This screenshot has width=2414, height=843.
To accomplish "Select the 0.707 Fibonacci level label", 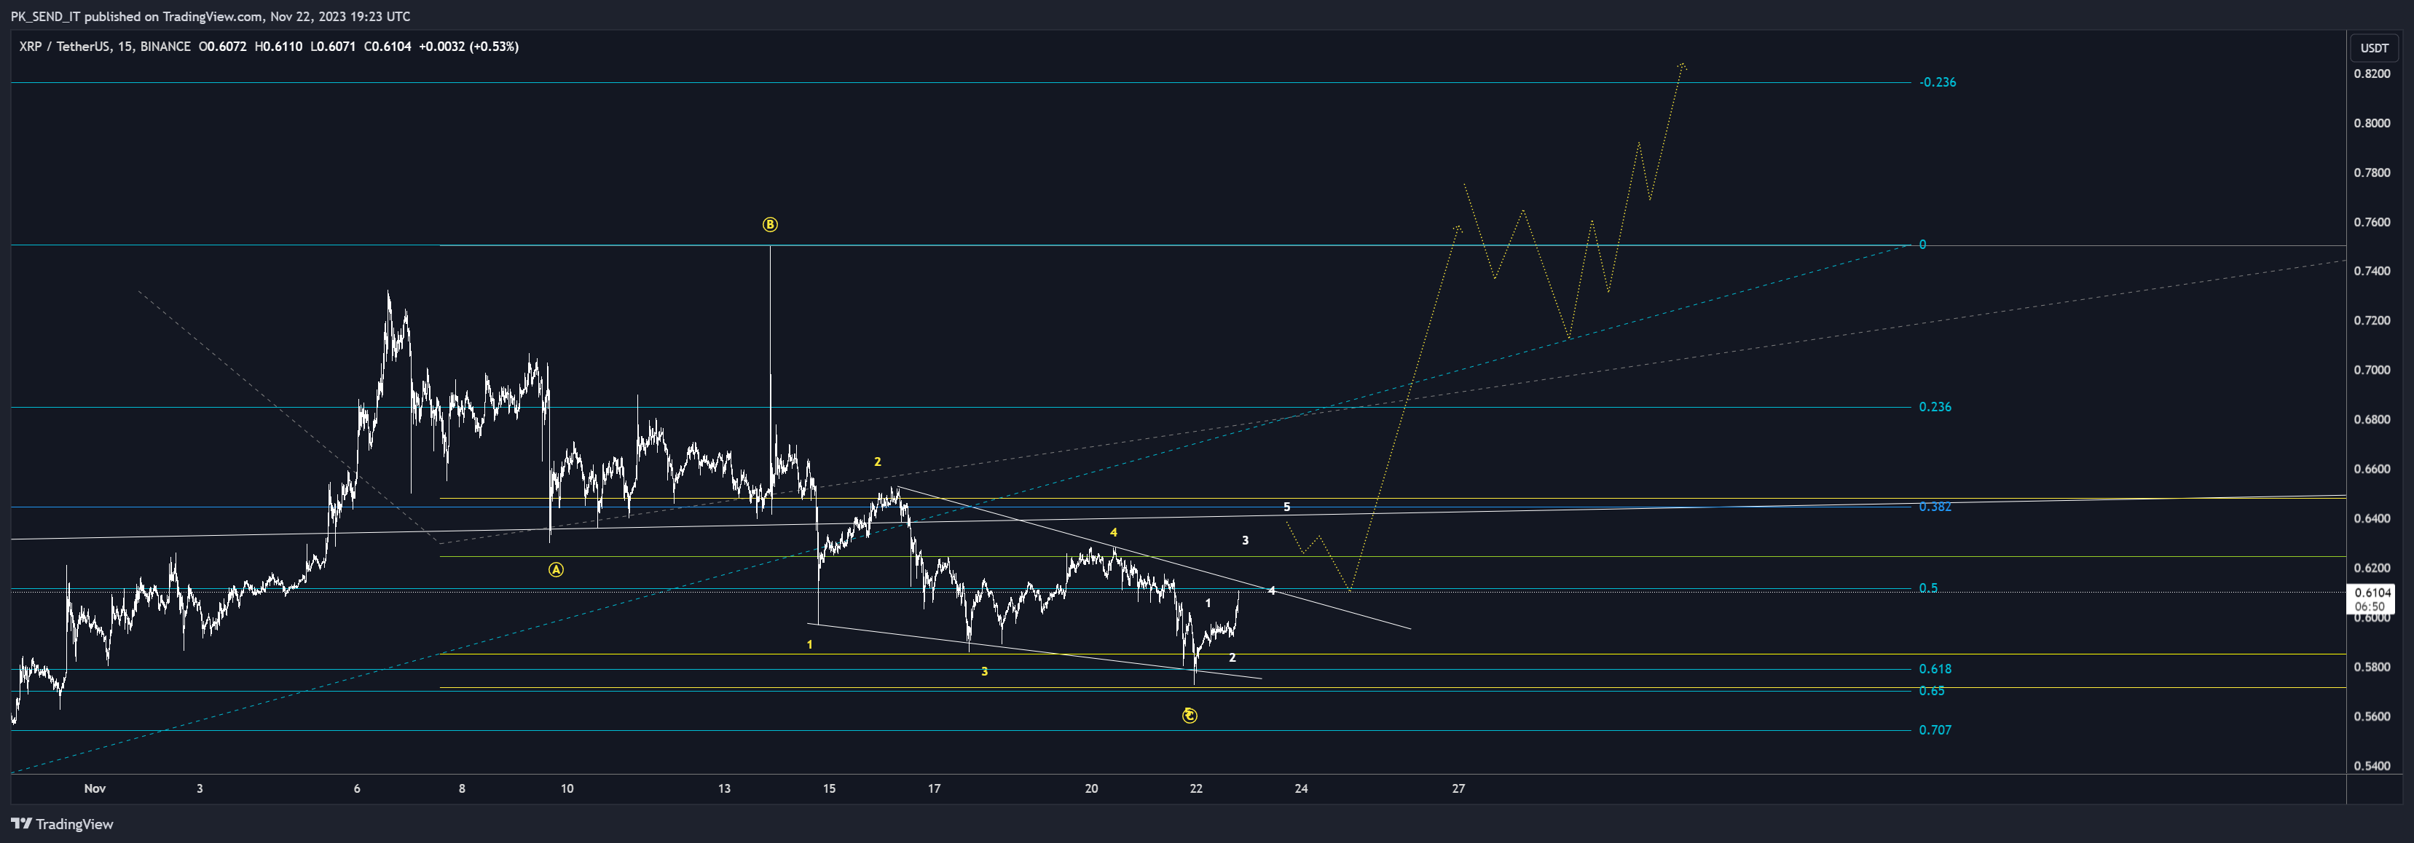I will pyautogui.click(x=1935, y=729).
